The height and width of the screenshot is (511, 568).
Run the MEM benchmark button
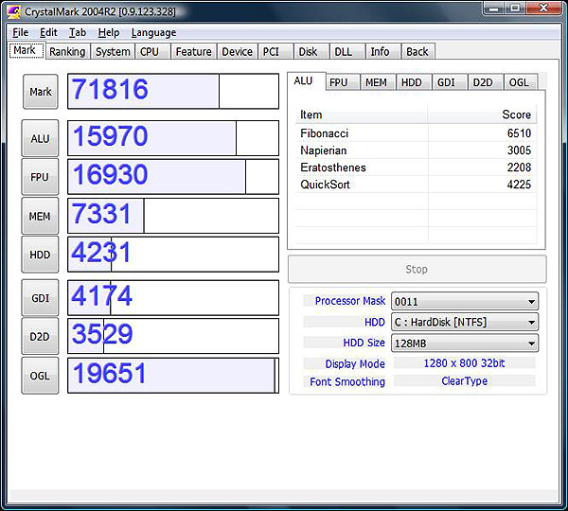click(40, 216)
